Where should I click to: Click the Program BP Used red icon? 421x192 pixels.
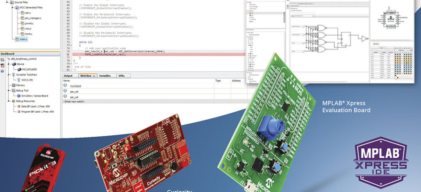point(19,111)
